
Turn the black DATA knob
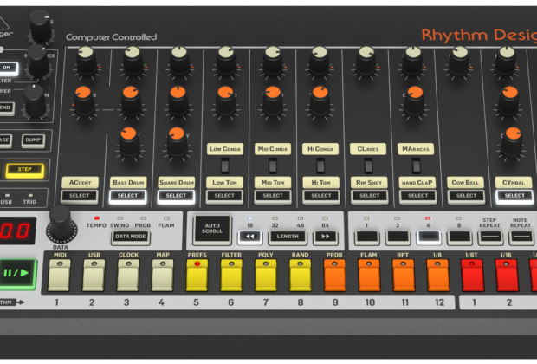(x=61, y=226)
